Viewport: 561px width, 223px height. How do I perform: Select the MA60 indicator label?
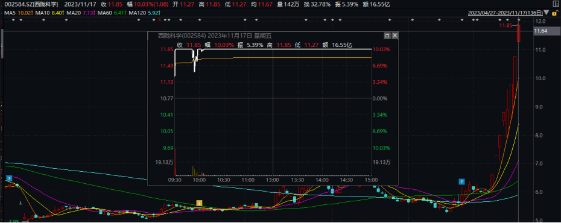pos(105,13)
